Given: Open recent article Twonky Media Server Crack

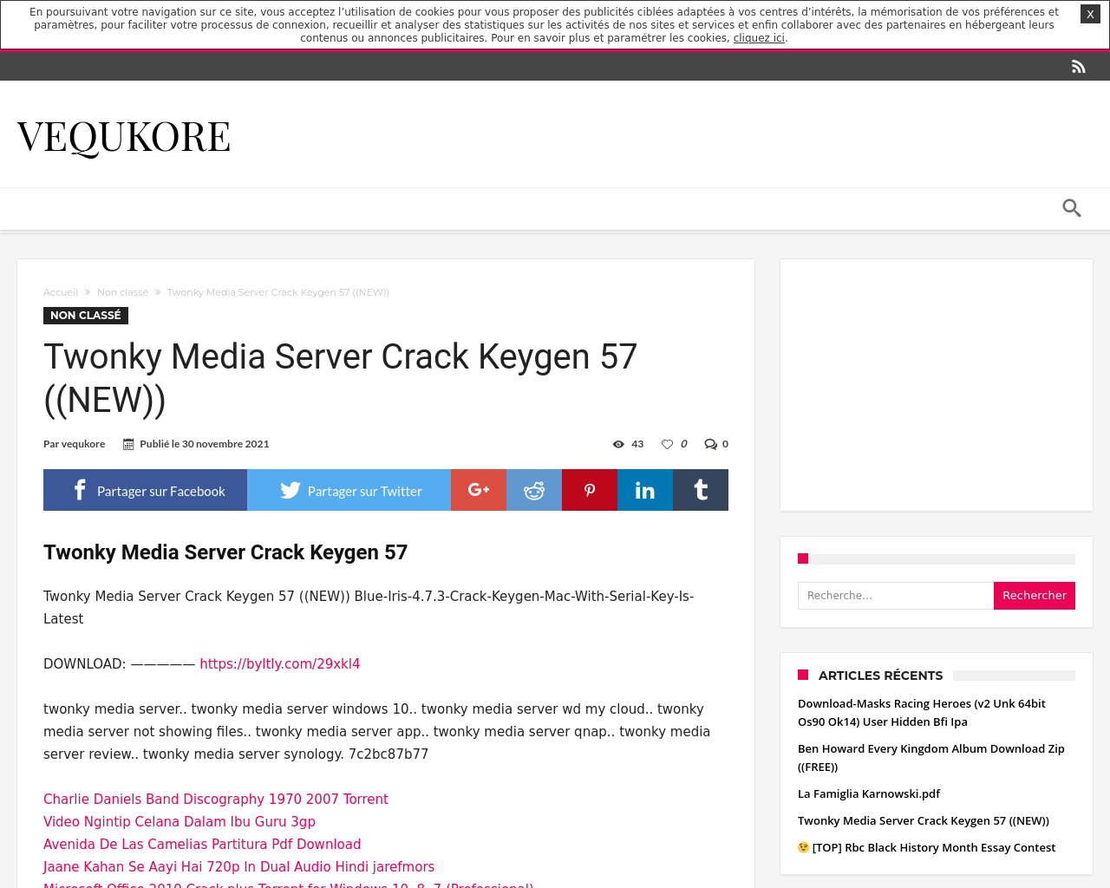Looking at the screenshot, I should [924, 821].
